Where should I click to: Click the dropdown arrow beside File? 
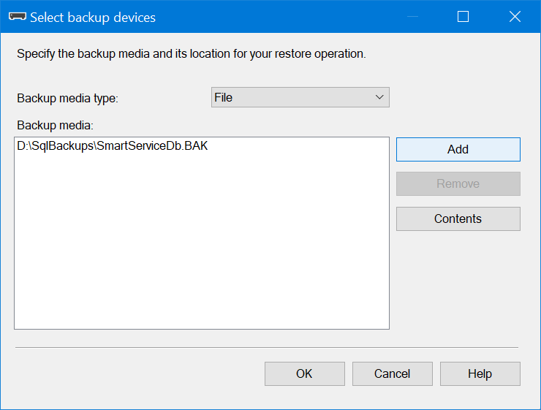pos(379,97)
